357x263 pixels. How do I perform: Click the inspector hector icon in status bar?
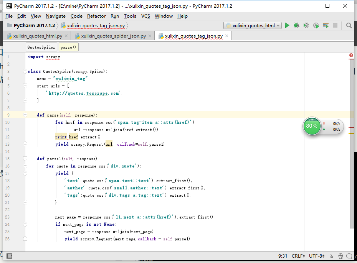point(340,256)
